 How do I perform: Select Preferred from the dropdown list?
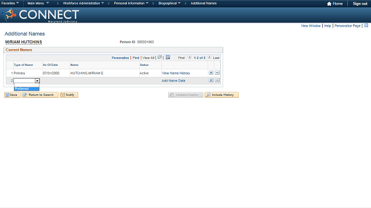pos(27,89)
